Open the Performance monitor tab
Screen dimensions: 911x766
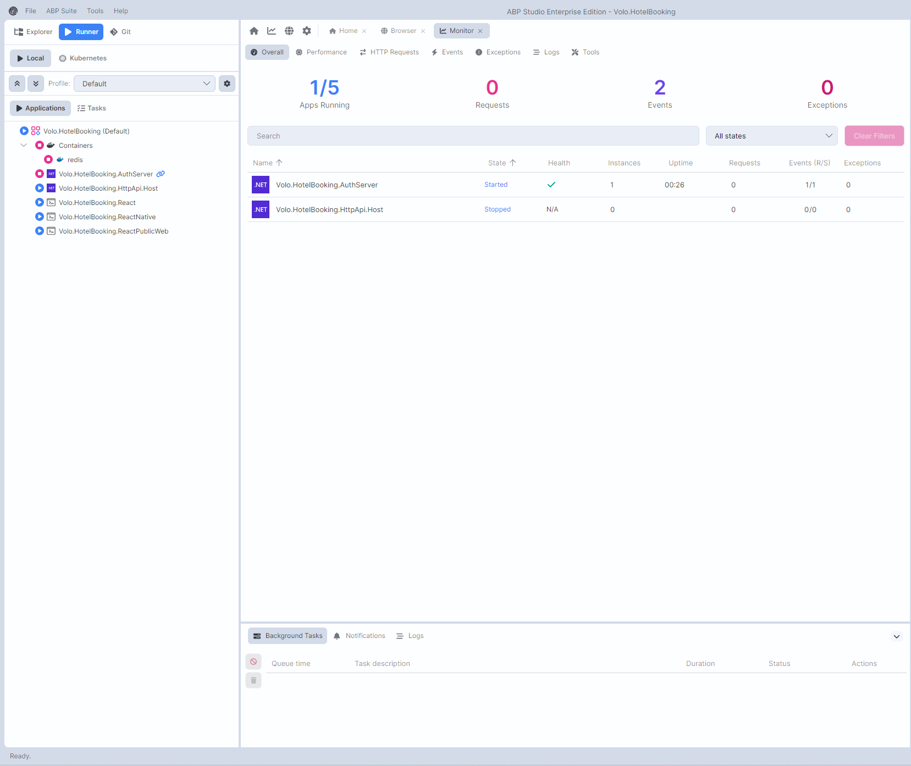pyautogui.click(x=322, y=52)
